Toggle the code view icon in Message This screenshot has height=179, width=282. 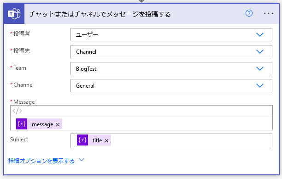(17, 111)
